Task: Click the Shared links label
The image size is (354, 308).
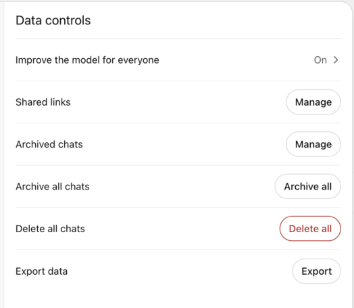Action: pos(43,102)
